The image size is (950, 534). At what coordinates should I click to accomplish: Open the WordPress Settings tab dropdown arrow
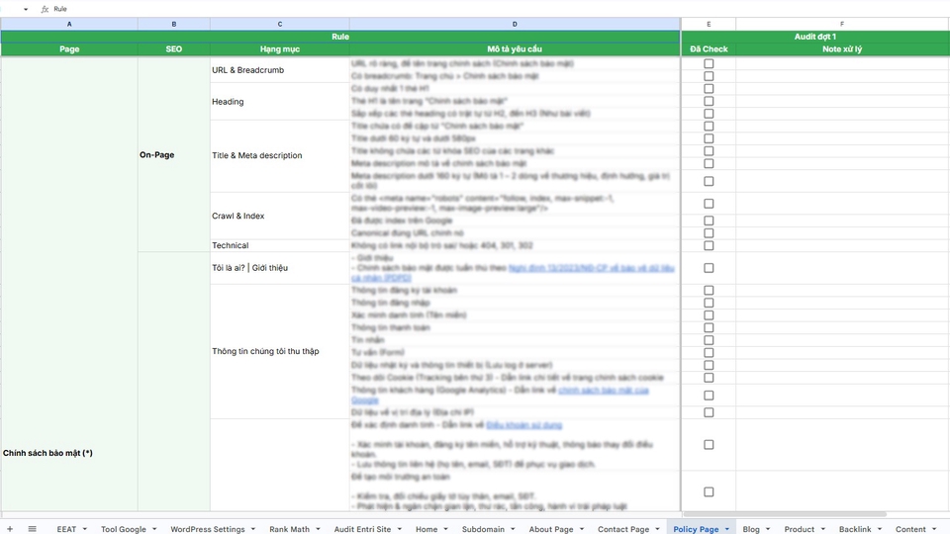tap(253, 529)
